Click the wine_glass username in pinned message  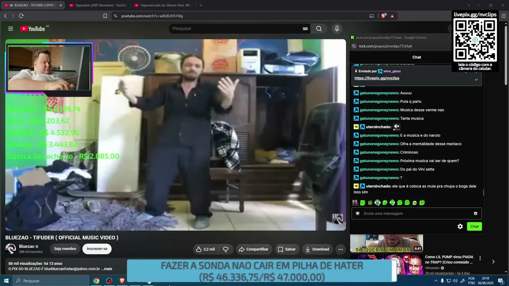[392, 71]
